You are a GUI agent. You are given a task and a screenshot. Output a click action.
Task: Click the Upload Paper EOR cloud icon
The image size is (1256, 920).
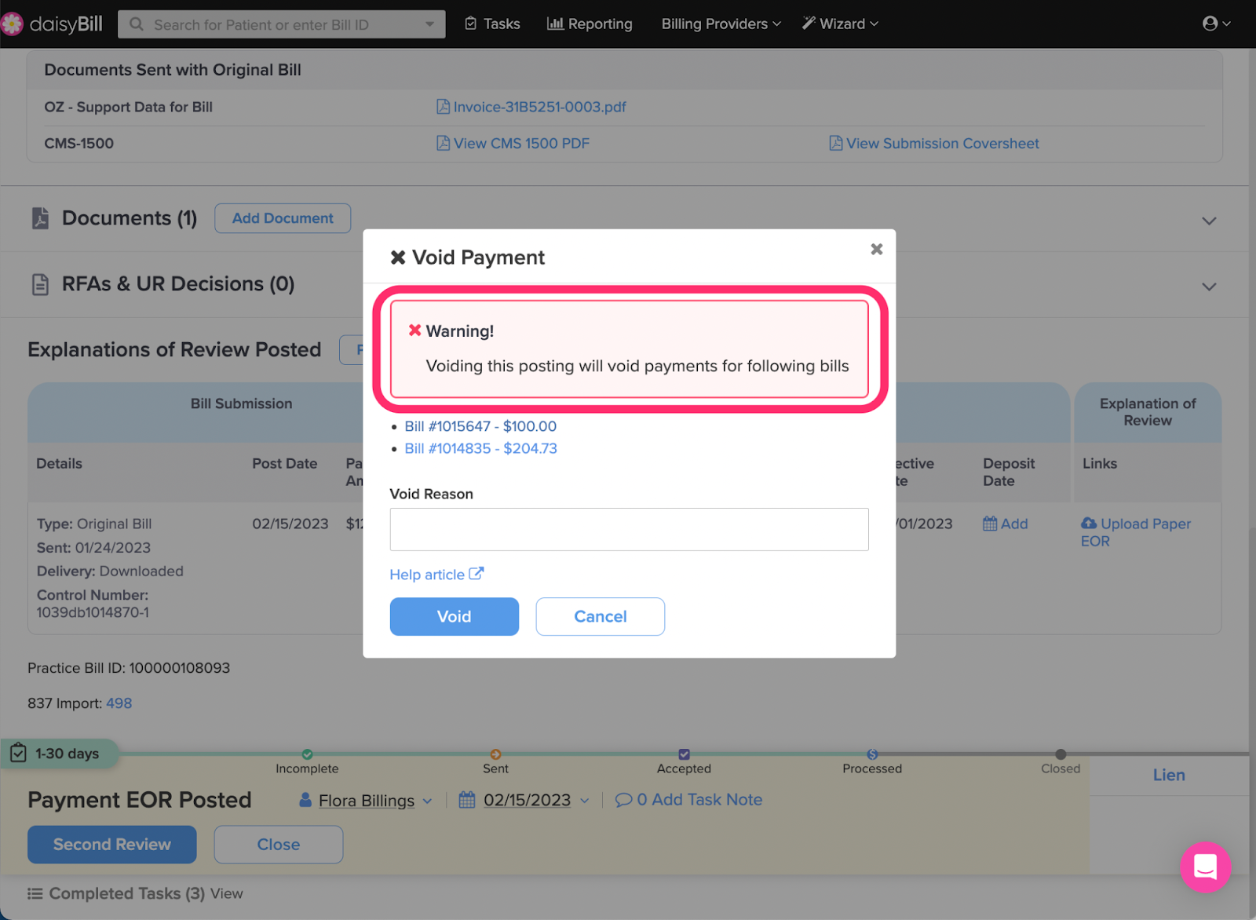tap(1089, 524)
